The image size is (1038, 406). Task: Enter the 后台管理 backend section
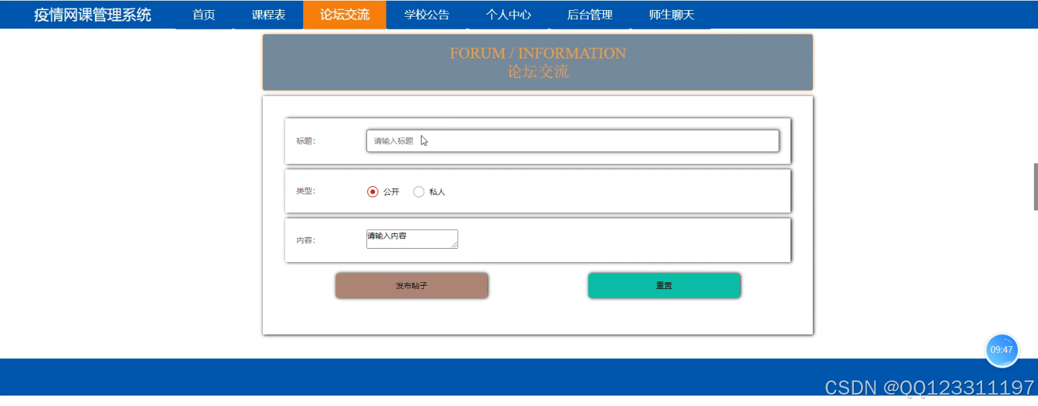[590, 13]
